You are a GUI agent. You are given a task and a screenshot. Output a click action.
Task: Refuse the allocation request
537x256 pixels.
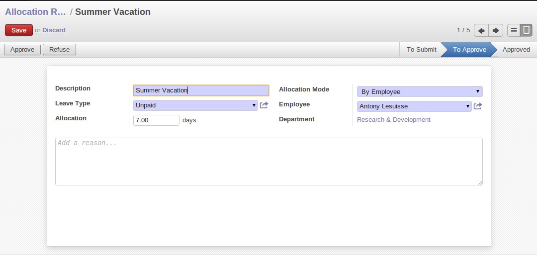(59, 50)
